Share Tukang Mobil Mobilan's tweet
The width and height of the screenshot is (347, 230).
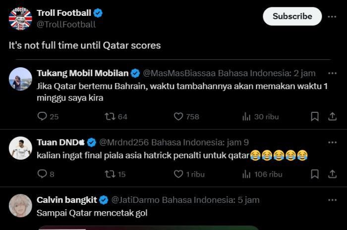332,117
